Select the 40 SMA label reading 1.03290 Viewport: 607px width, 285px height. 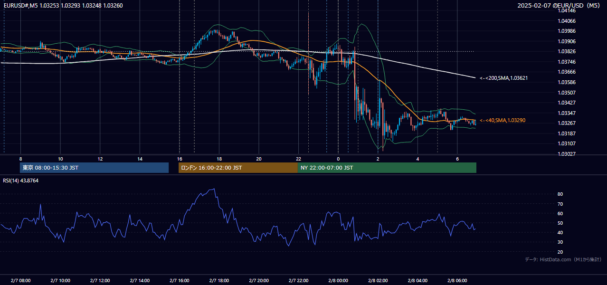[x=503, y=121]
